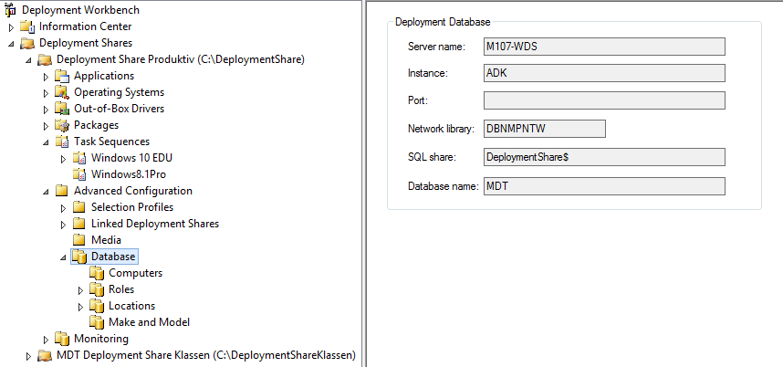Click the Operating Systems folder icon

[x=62, y=92]
